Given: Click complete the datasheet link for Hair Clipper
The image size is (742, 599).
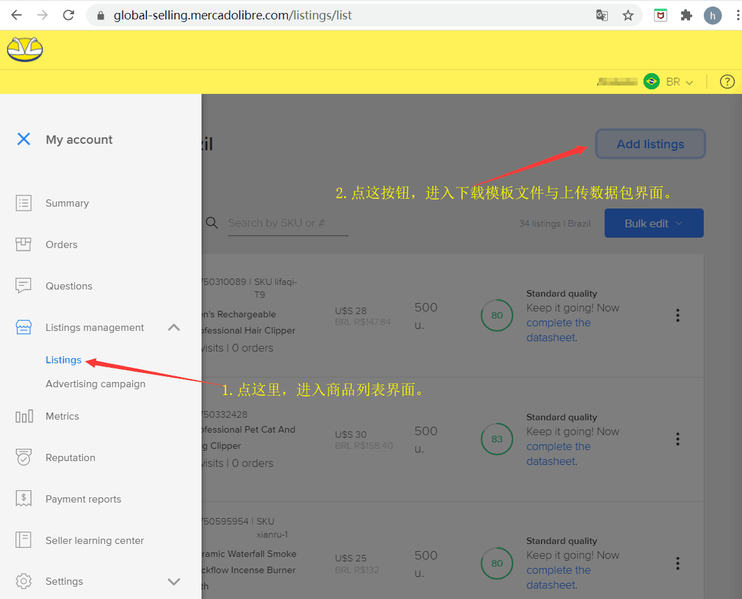Looking at the screenshot, I should tap(559, 330).
